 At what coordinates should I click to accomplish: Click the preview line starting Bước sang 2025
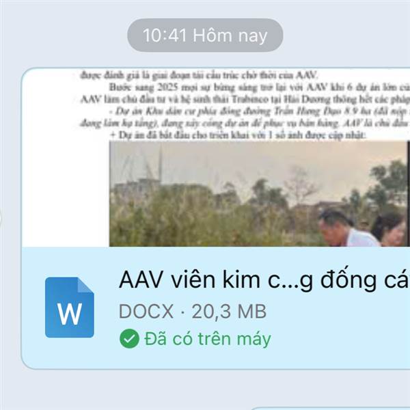pyautogui.click(x=259, y=87)
